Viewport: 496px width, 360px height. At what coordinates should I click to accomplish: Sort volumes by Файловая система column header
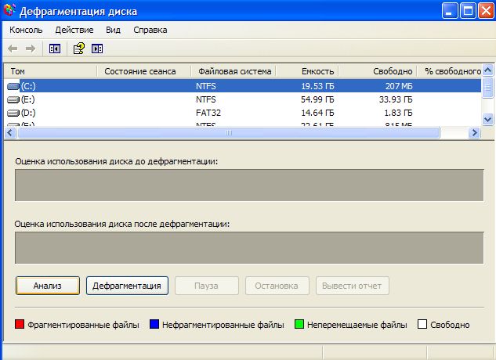234,71
